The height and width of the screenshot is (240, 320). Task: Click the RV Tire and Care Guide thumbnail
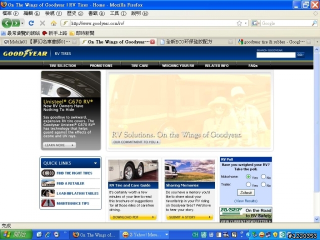pyautogui.click(x=133, y=170)
